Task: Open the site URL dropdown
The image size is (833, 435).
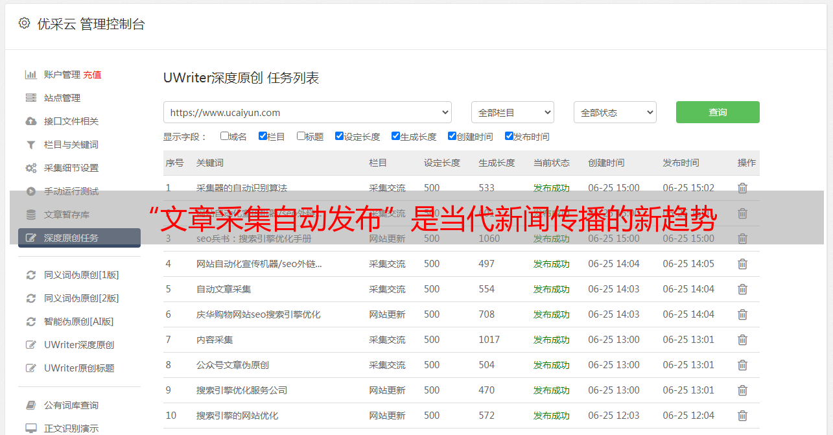Action: [307, 112]
